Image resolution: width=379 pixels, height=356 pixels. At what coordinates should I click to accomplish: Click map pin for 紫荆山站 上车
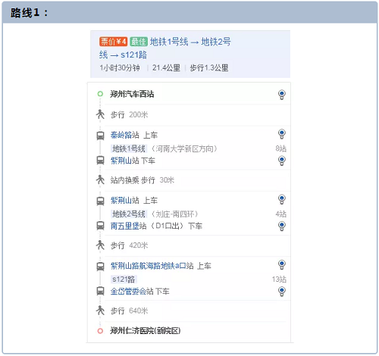coord(282,199)
